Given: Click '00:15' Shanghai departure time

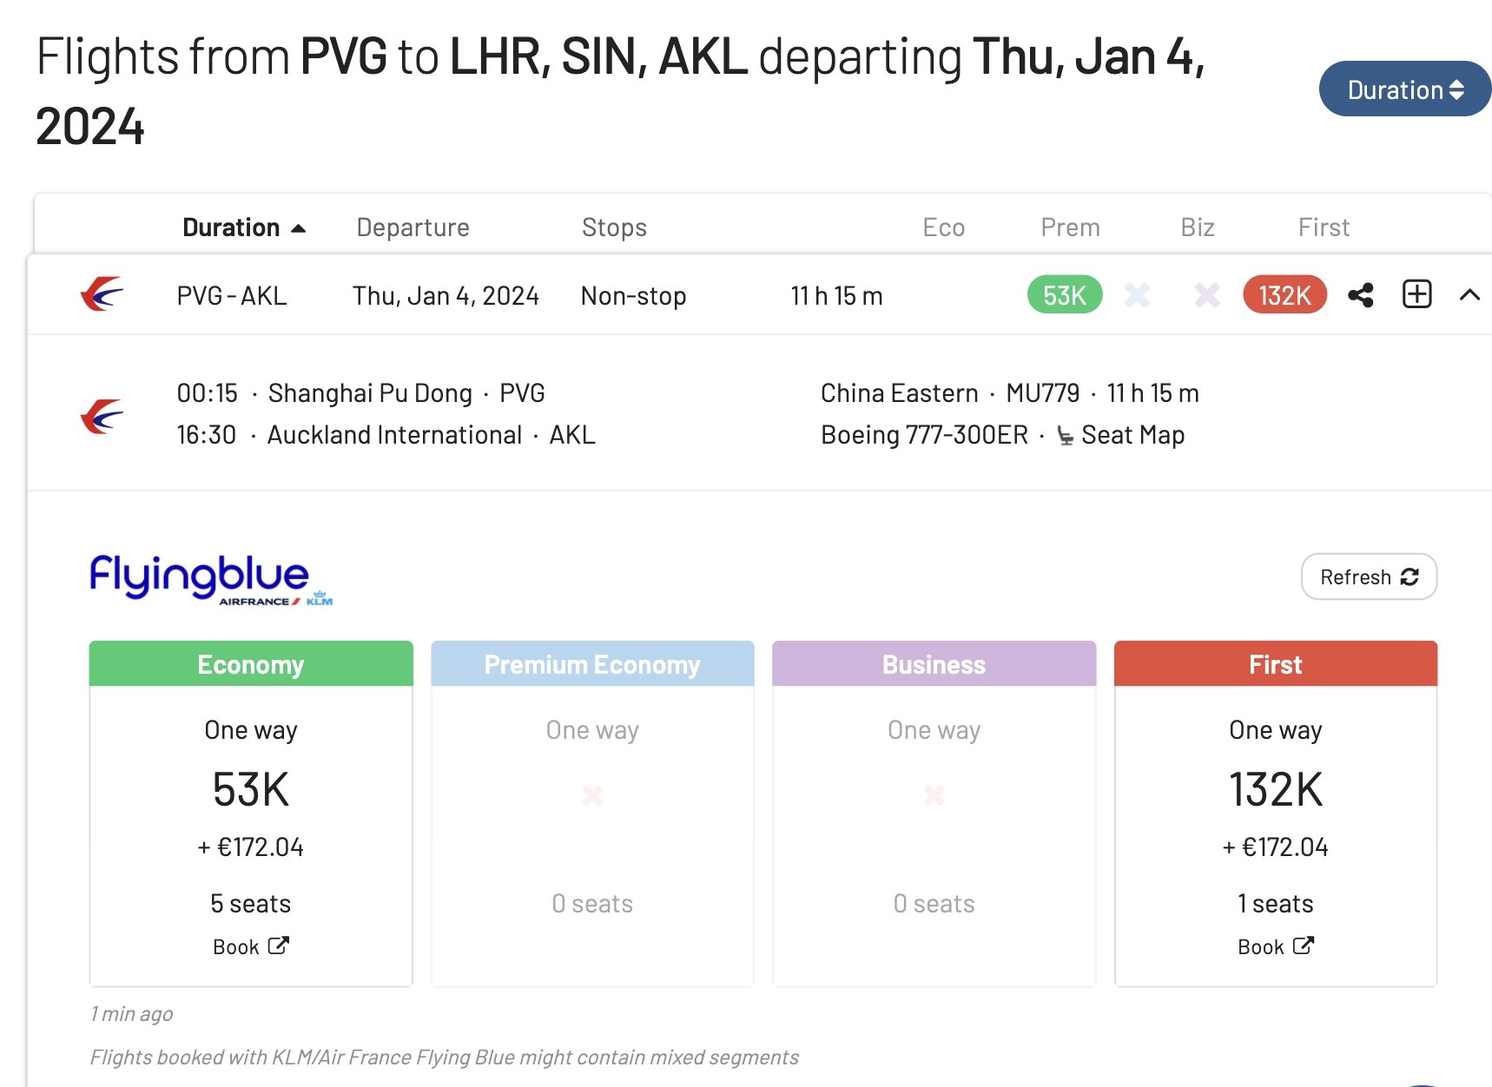Looking at the screenshot, I should (208, 393).
